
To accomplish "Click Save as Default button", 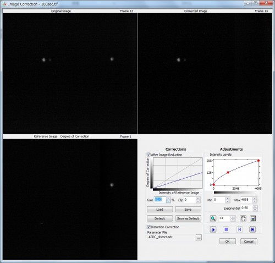I will point(188,218).
